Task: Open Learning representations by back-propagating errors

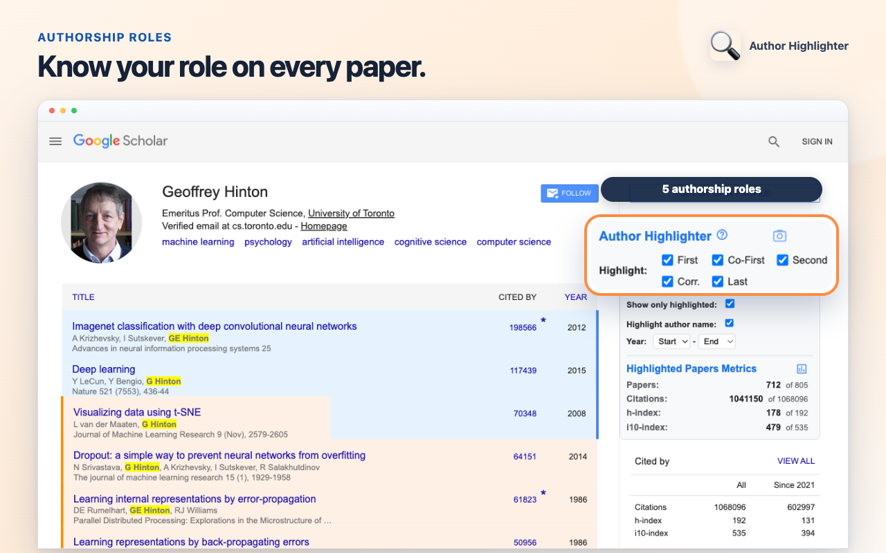Action: (x=191, y=542)
